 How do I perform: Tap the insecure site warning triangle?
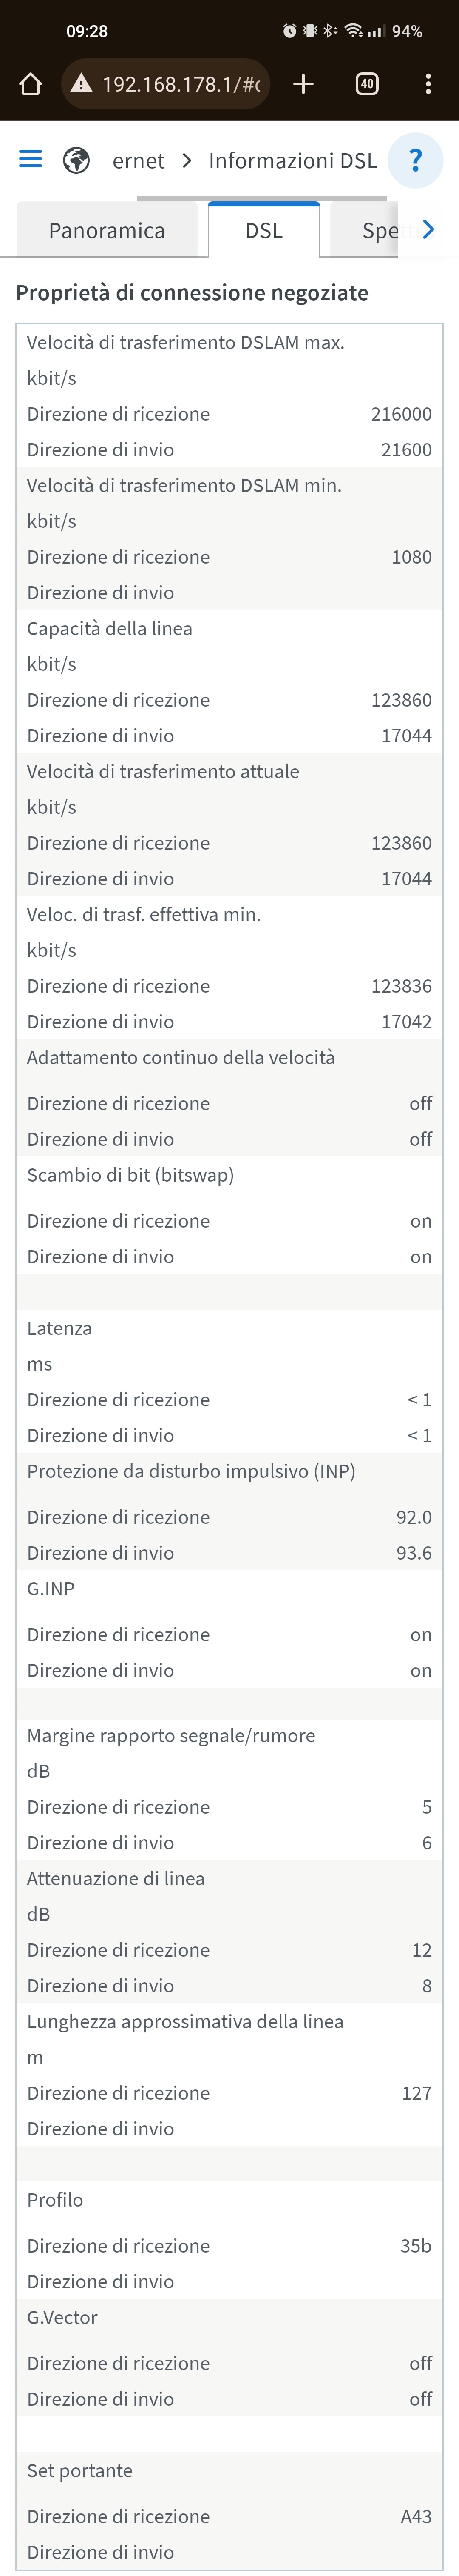[82, 84]
